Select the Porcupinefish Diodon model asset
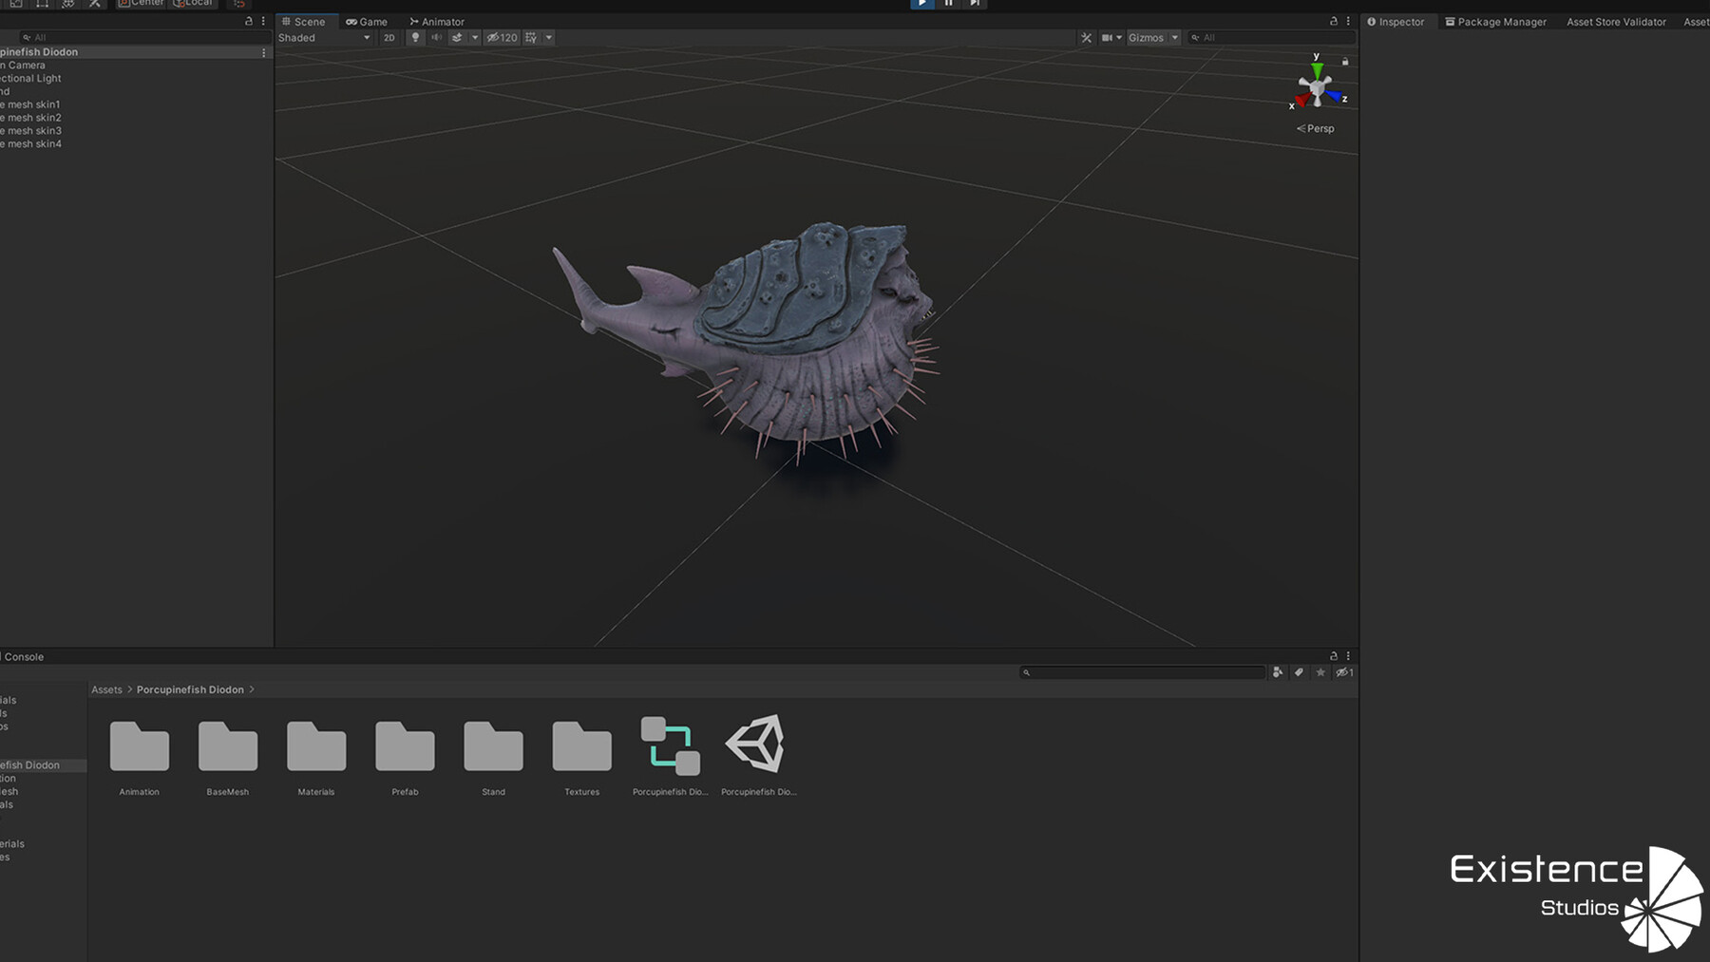1710x962 pixels. pyautogui.click(x=757, y=750)
